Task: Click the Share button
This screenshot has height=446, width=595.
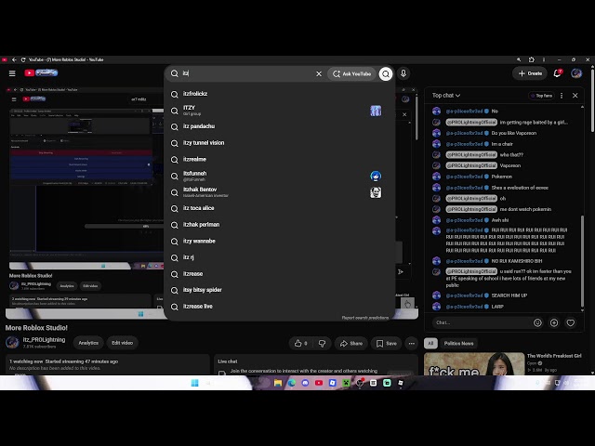Action: coord(351,343)
